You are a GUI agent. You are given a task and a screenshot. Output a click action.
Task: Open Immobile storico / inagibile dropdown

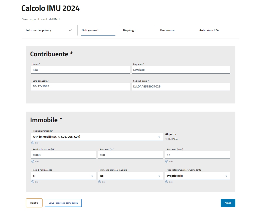(x=159, y=176)
